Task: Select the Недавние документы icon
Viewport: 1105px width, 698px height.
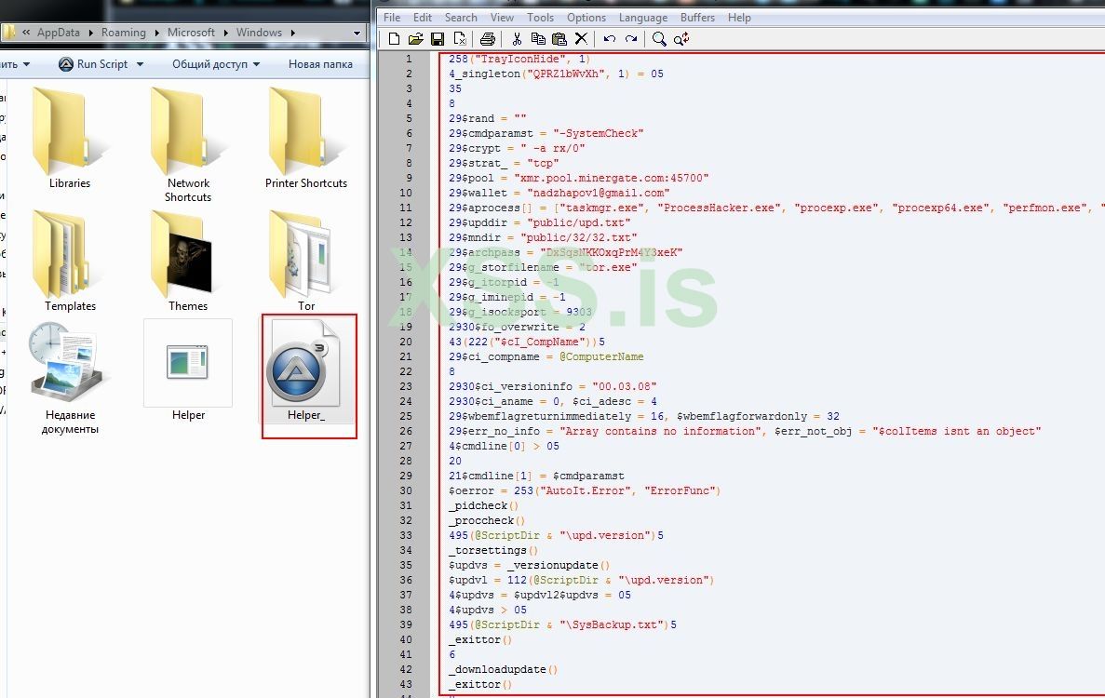Action: point(70,363)
